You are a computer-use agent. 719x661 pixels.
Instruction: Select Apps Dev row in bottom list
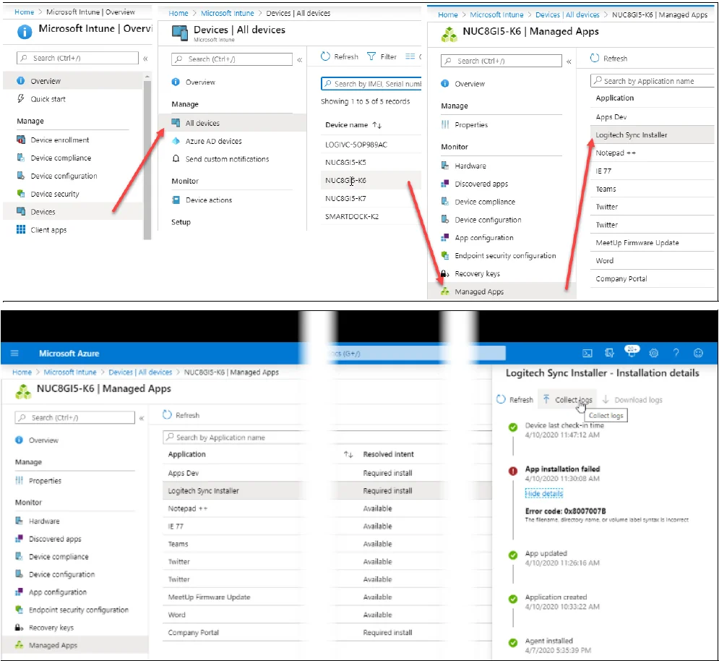tap(327, 473)
